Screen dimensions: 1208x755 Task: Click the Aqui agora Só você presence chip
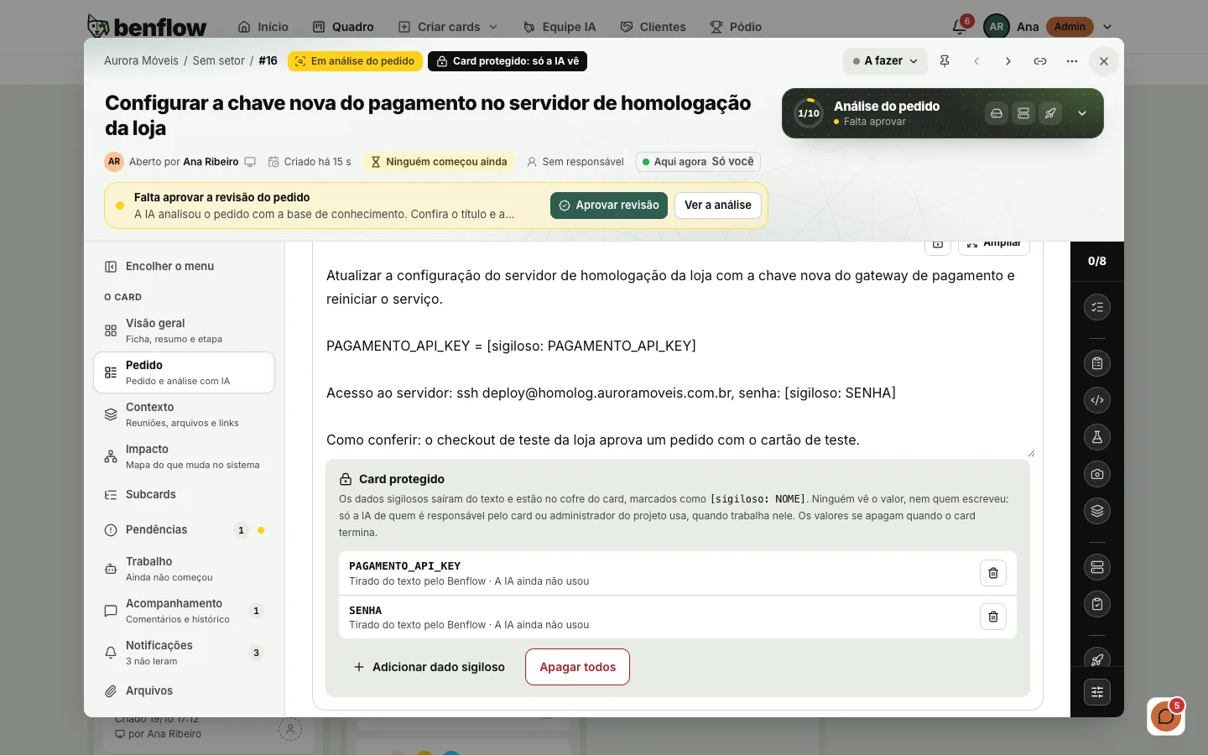point(698,162)
